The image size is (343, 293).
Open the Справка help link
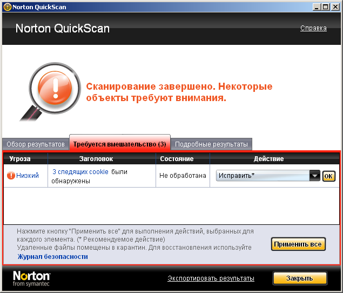click(x=313, y=28)
